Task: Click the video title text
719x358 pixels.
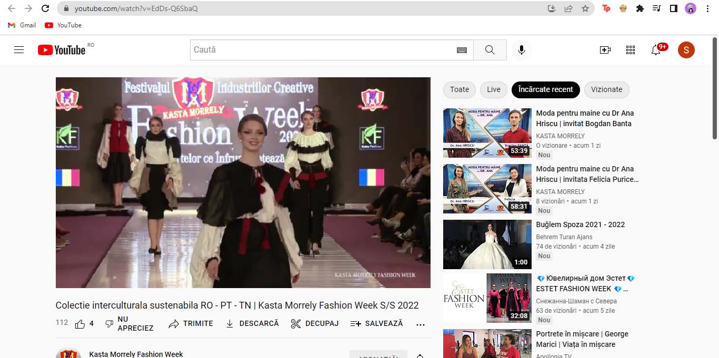Action: (x=237, y=305)
